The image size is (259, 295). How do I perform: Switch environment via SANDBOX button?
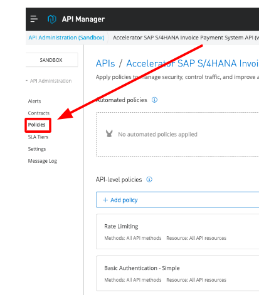[x=51, y=60]
